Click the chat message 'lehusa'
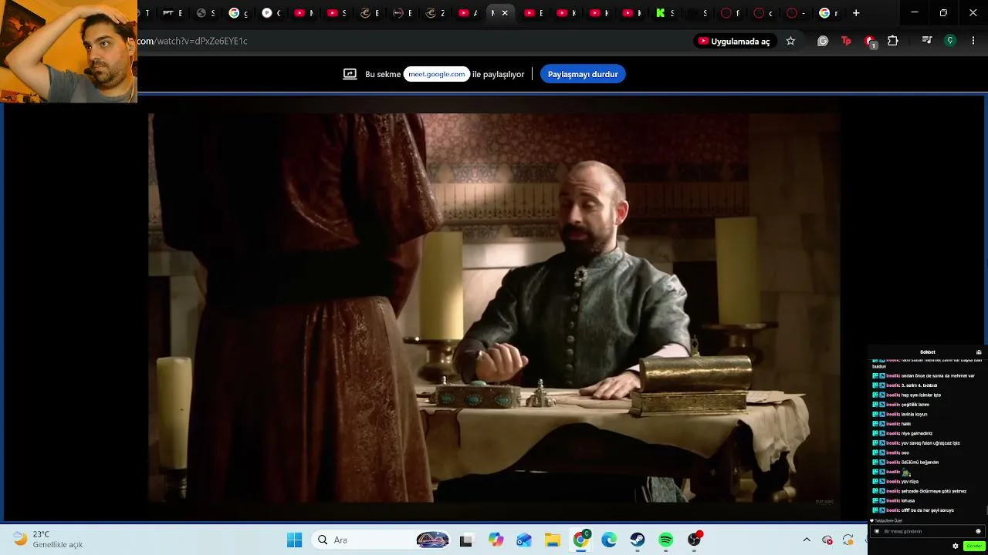The height and width of the screenshot is (555, 988). [908, 501]
